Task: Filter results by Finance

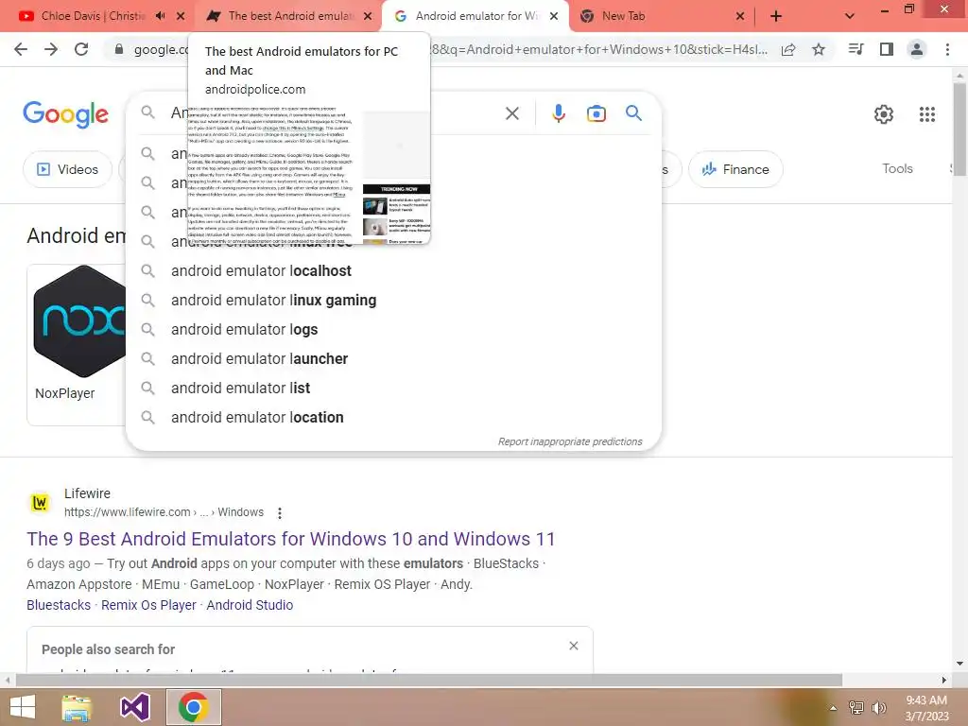Action: (x=735, y=169)
